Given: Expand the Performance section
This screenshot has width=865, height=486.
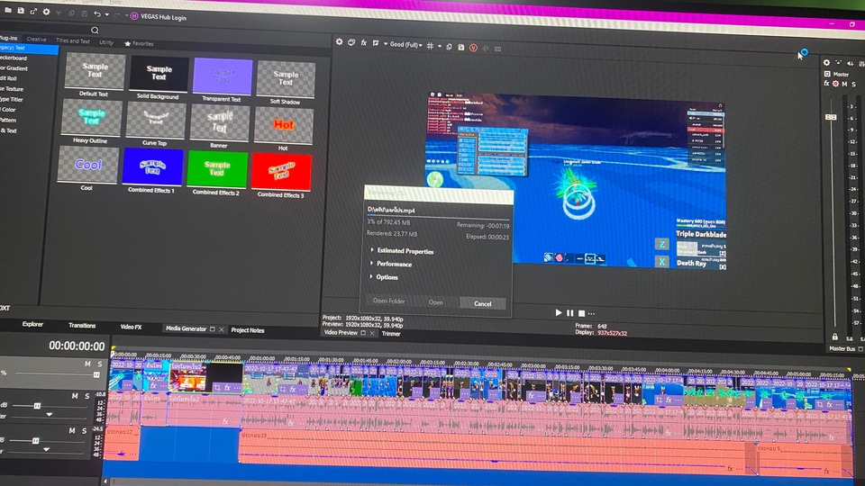Looking at the screenshot, I should (394, 265).
